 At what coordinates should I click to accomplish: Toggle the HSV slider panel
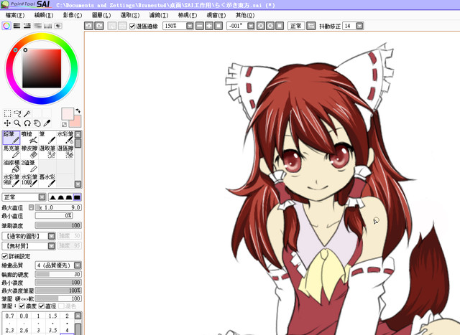point(27,26)
